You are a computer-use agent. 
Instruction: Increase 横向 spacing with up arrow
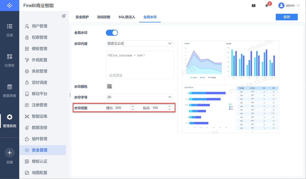point(133,106)
